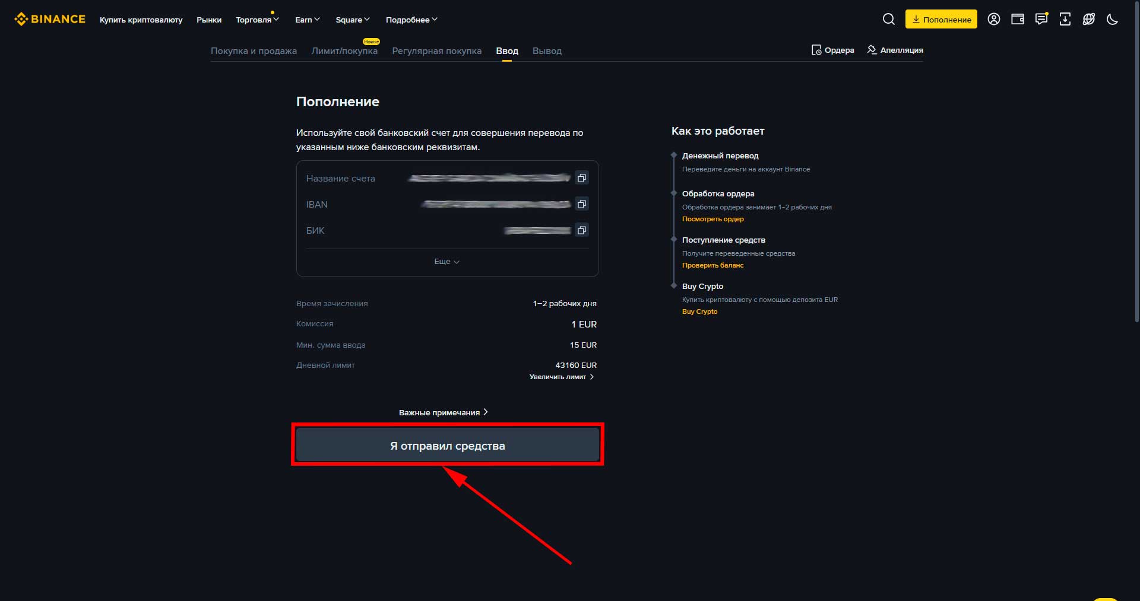Open Важные примечания notes
This screenshot has width=1140, height=601.
443,412
